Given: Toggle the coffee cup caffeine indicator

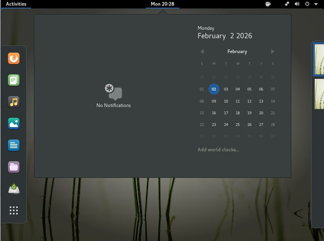Looking at the screenshot, I should (268, 4).
